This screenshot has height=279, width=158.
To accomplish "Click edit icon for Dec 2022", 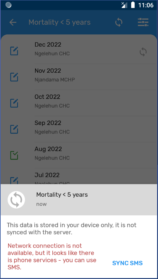I will coord(14,51).
